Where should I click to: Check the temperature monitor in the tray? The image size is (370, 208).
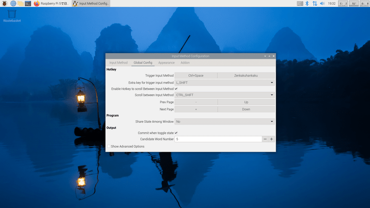coord(354,3)
